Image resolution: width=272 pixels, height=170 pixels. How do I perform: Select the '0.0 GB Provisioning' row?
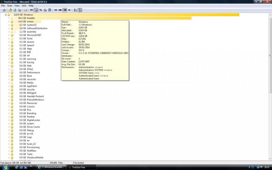[29, 147]
